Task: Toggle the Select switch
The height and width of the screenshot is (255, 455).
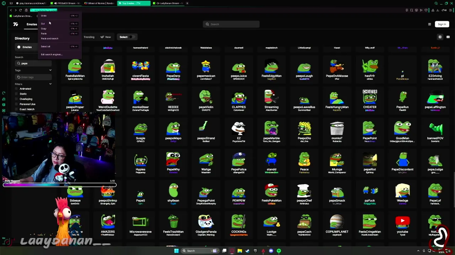Action: point(132,37)
